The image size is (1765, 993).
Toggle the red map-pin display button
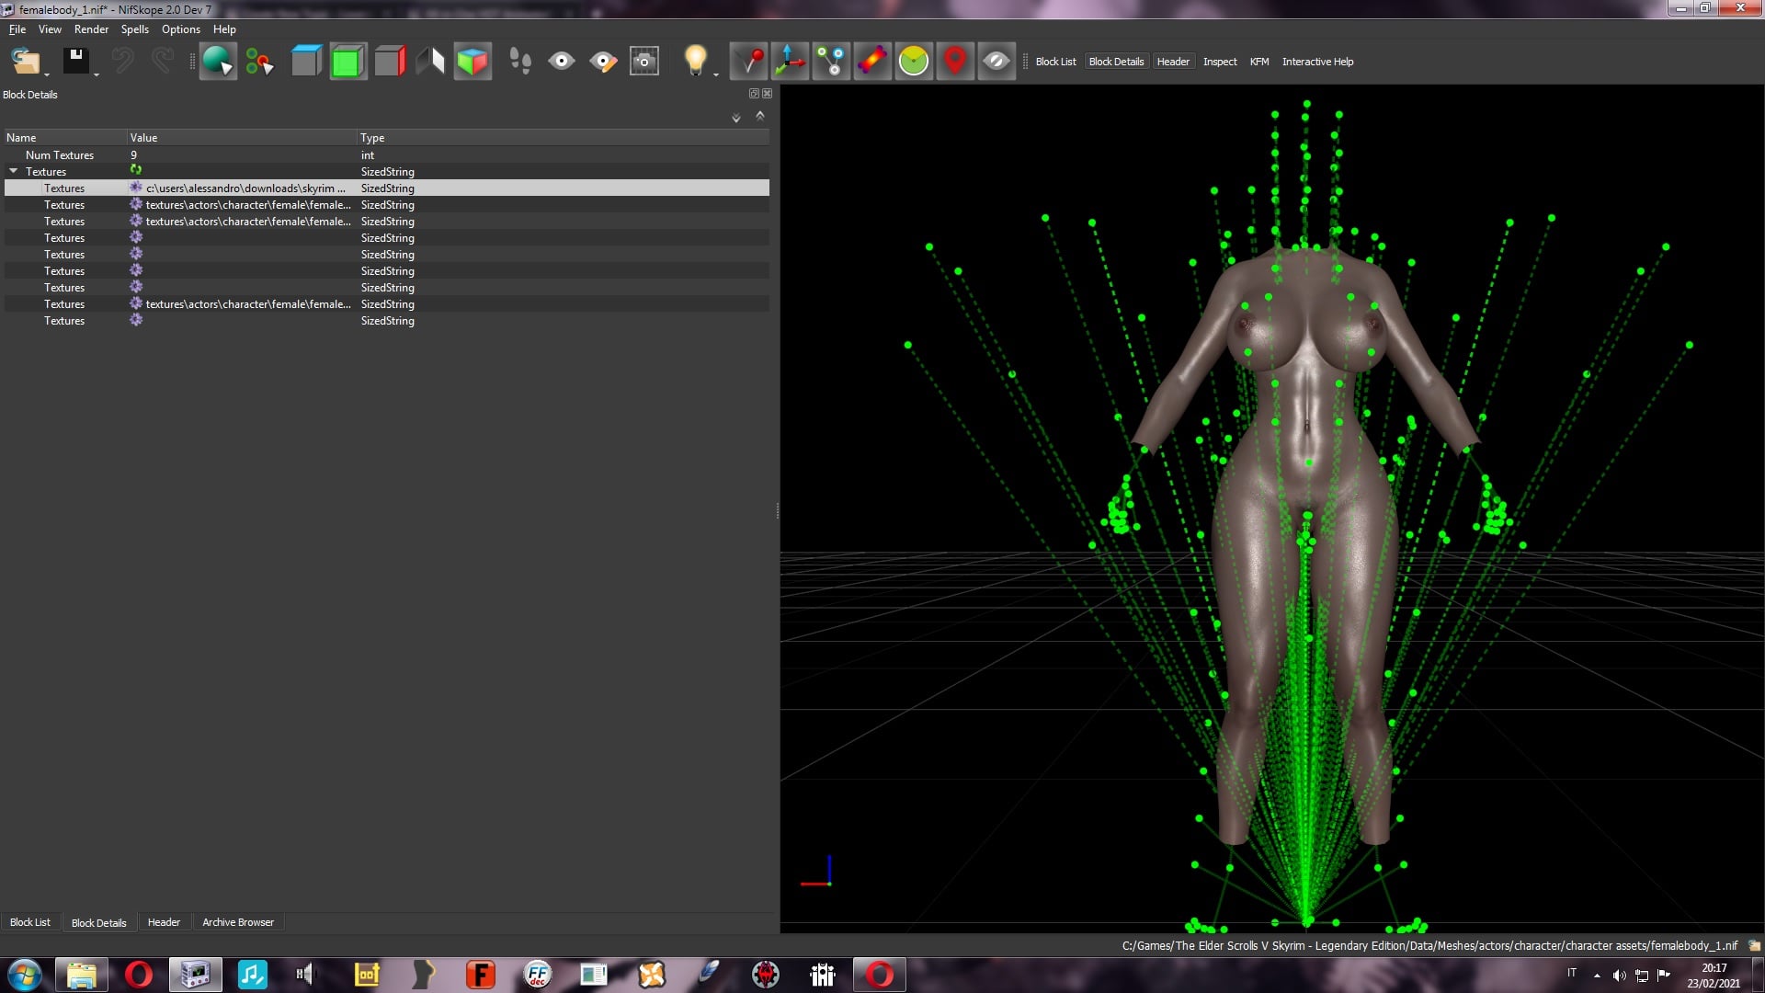point(955,62)
